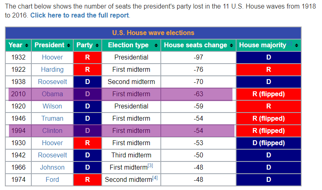Open Harding president link
The height and width of the screenshot is (190, 322).
52,69
